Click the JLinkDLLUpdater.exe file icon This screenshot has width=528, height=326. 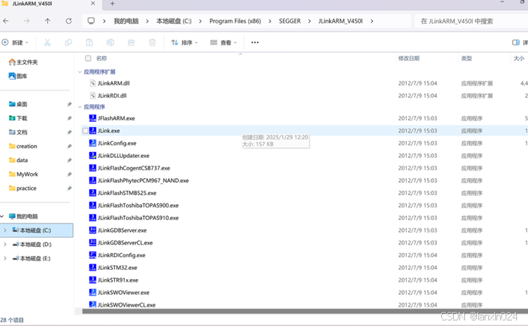point(92,156)
